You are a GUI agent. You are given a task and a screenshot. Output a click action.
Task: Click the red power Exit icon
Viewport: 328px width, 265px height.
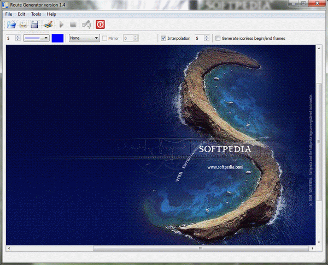point(100,25)
